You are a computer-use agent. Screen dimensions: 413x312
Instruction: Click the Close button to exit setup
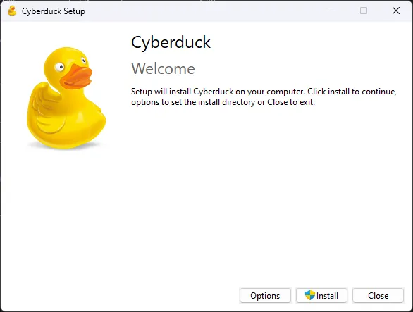coord(378,295)
